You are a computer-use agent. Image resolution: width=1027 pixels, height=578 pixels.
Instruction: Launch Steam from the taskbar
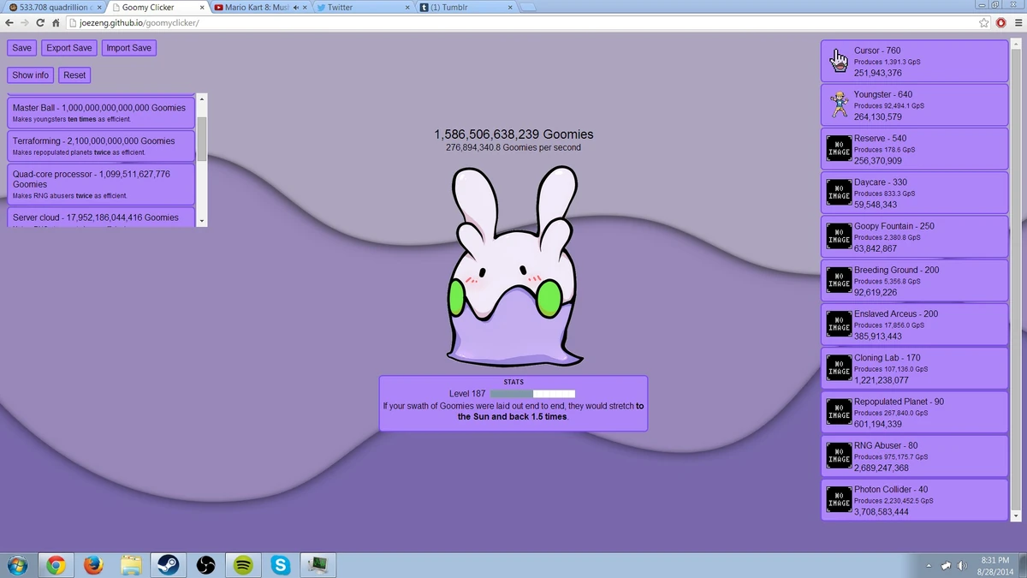coord(168,565)
